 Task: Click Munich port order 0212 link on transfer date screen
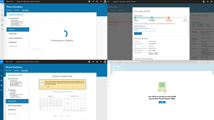point(15,75)
